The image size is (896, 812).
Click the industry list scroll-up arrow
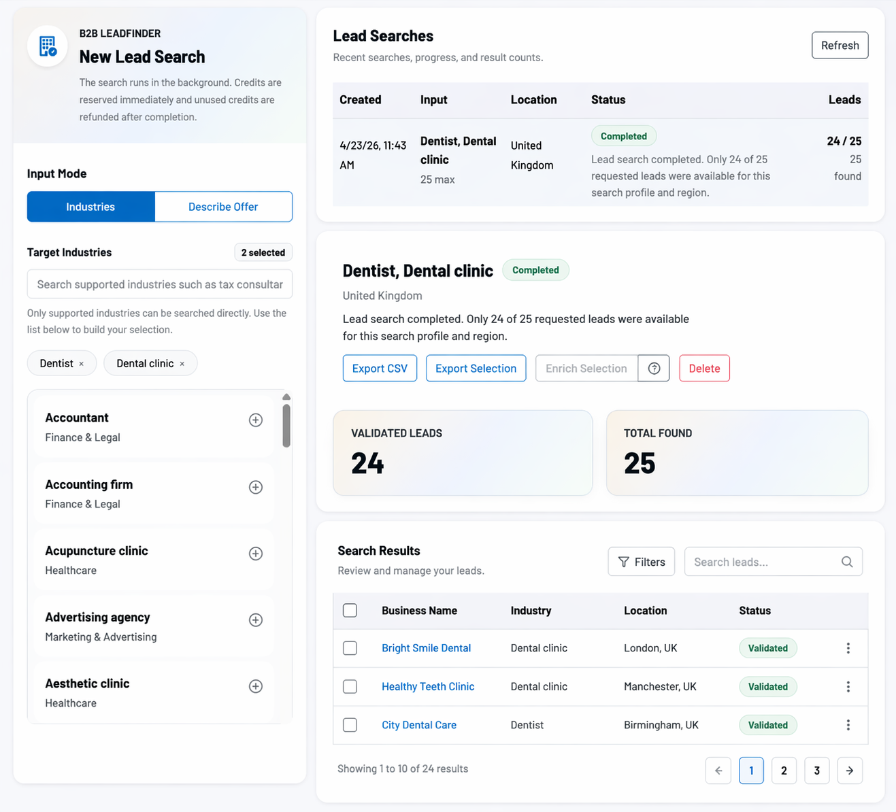(x=286, y=396)
